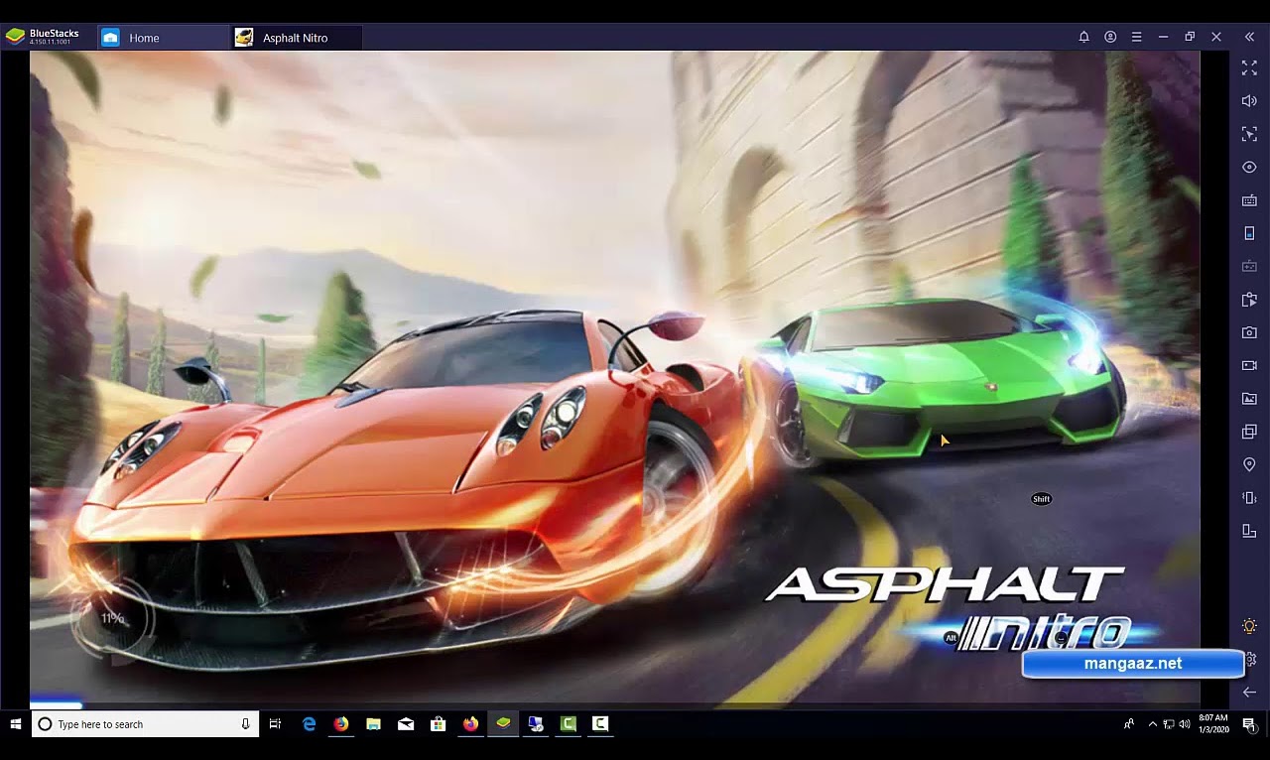Image resolution: width=1270 pixels, height=760 pixels.
Task: Toggle the eye overlay icon
Action: click(x=1249, y=167)
